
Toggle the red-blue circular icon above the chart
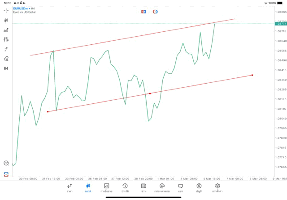tap(155, 12)
